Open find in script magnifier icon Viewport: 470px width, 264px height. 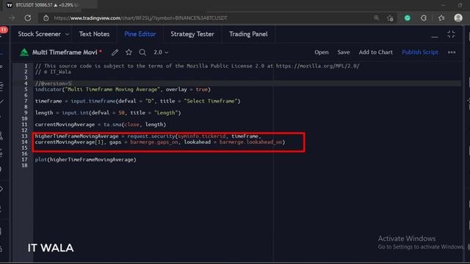(x=142, y=52)
